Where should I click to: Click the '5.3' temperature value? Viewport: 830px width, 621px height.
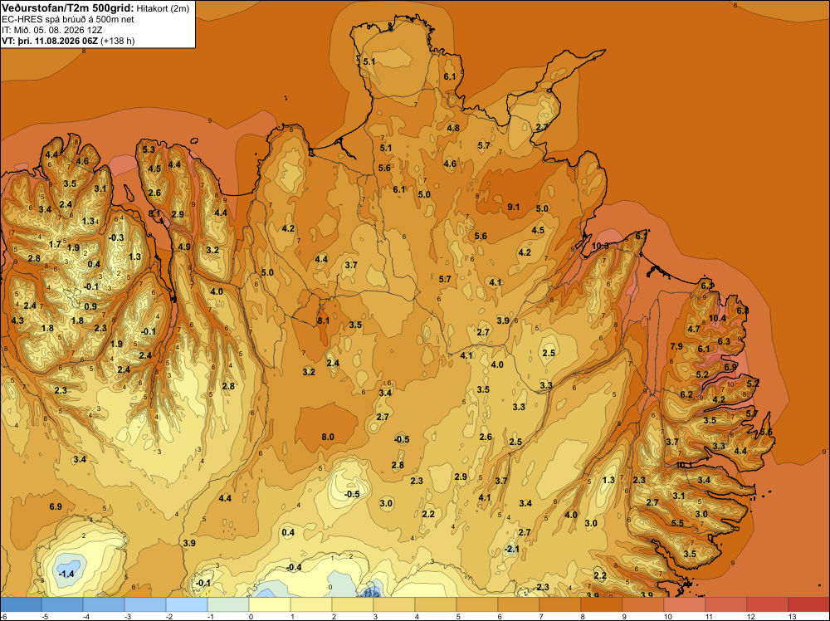[149, 149]
